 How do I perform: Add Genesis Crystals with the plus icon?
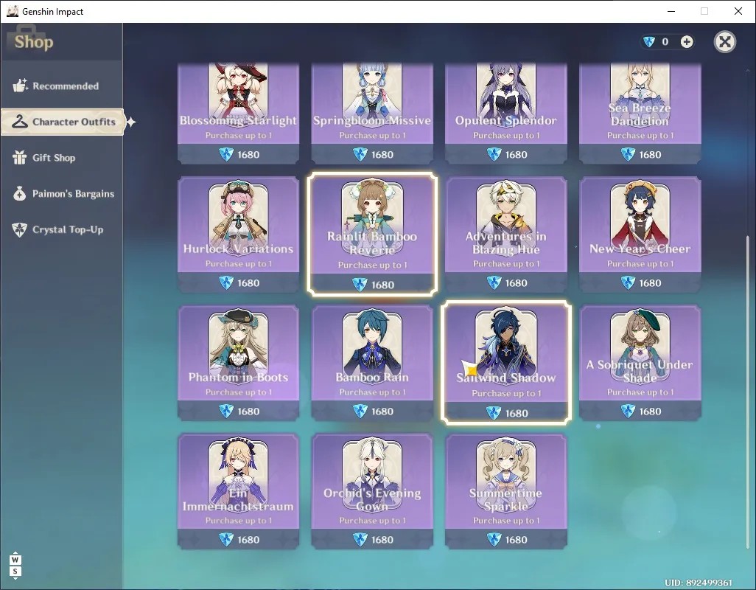pyautogui.click(x=687, y=42)
